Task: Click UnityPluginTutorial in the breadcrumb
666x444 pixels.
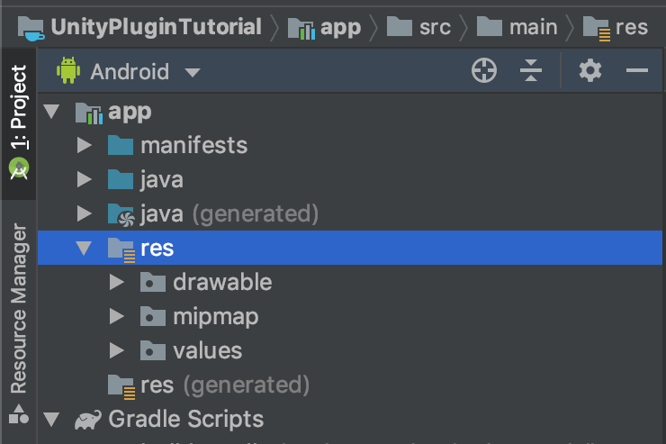Action: coord(156,27)
